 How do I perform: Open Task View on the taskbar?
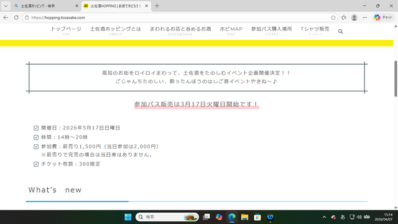click(206, 217)
